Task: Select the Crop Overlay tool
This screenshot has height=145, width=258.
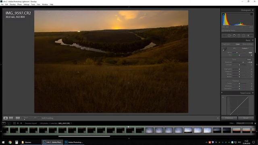Action: [224, 35]
